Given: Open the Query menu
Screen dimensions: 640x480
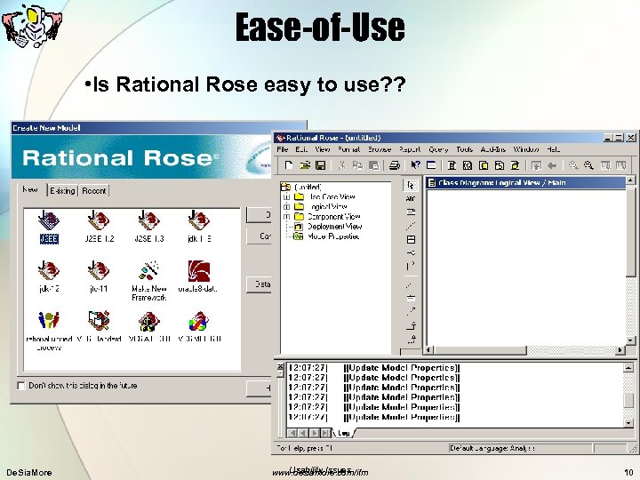Looking at the screenshot, I should (438, 149).
